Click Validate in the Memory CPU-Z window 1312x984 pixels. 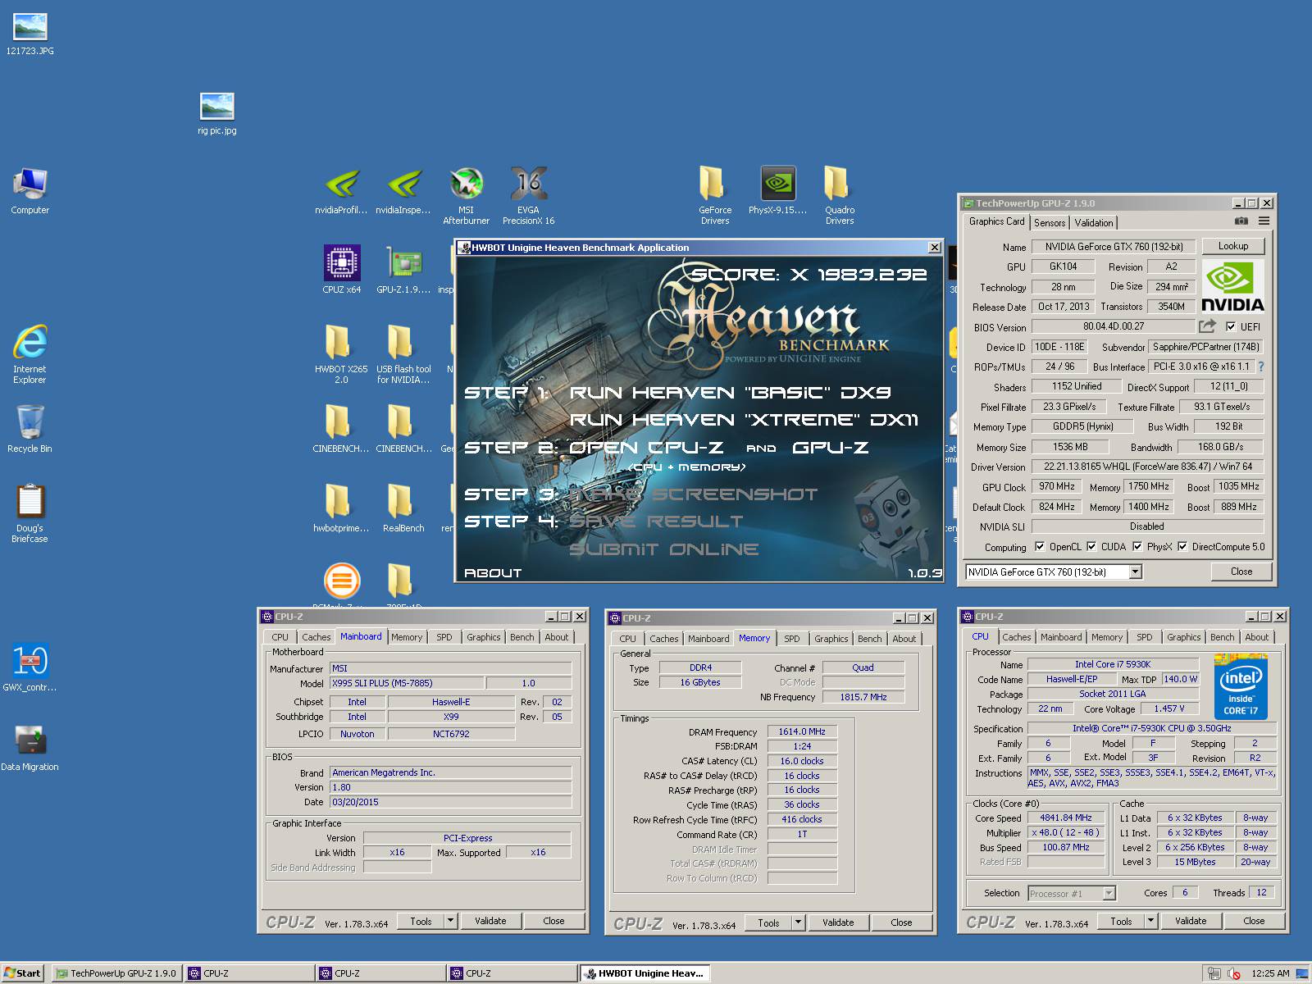coord(838,922)
